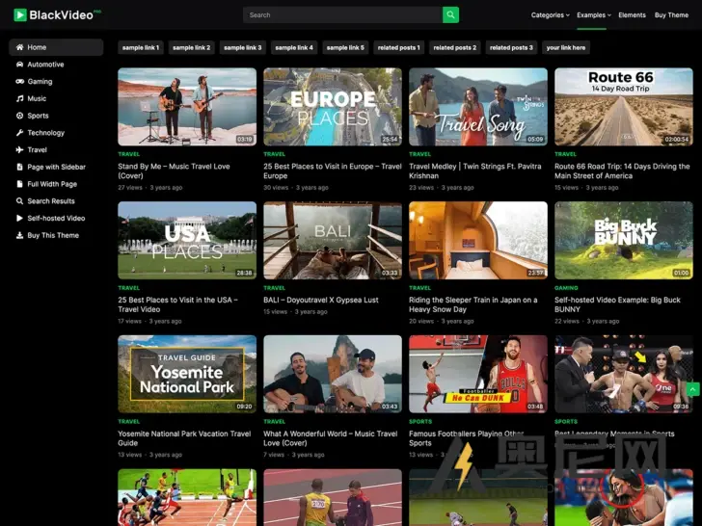Click the Technology wrench icon
The width and height of the screenshot is (702, 526).
pyautogui.click(x=19, y=132)
